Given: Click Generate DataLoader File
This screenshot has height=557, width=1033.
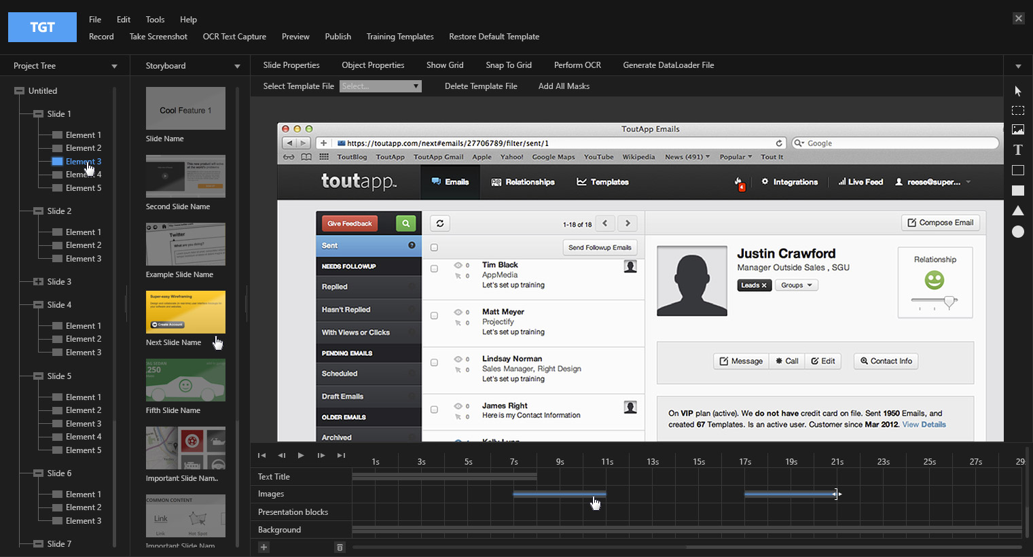Looking at the screenshot, I should pyautogui.click(x=668, y=65).
